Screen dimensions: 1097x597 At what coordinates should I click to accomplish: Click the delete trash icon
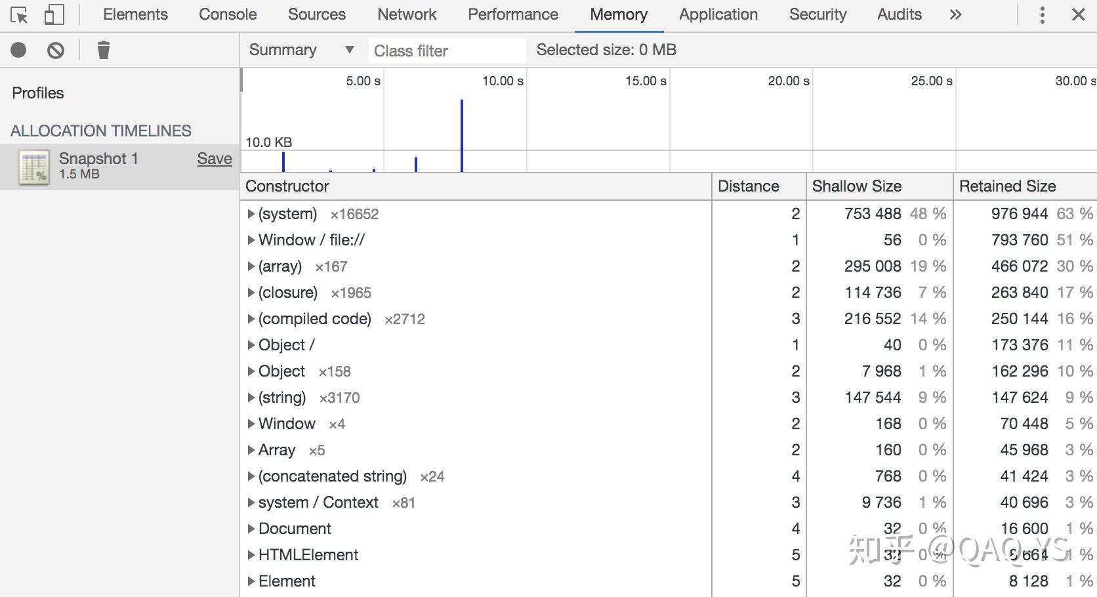coord(103,50)
